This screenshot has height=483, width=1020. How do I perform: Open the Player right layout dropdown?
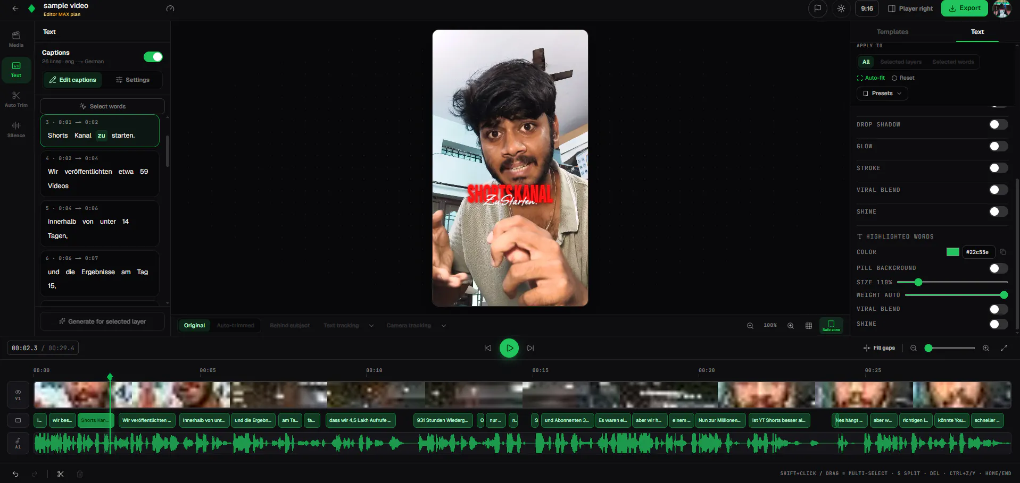coord(910,9)
